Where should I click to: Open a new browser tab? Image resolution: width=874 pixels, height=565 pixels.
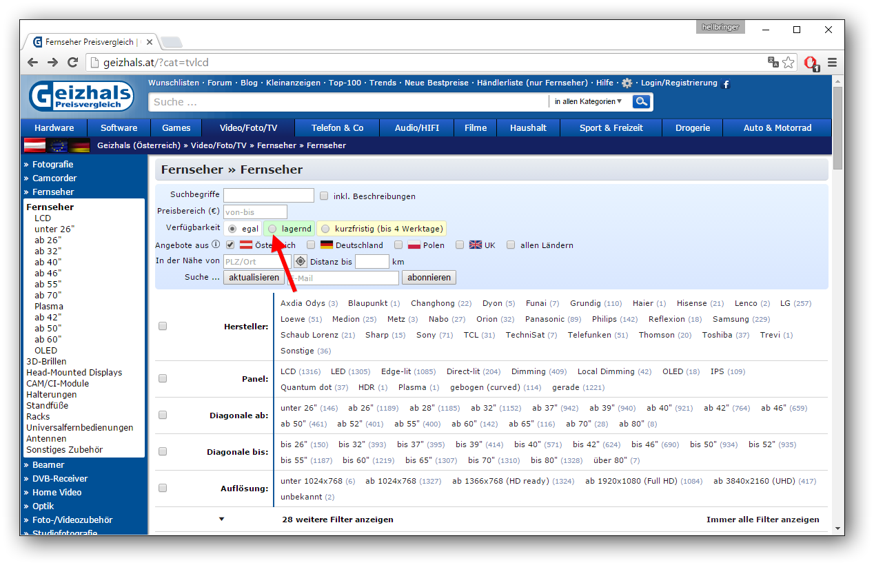point(172,42)
